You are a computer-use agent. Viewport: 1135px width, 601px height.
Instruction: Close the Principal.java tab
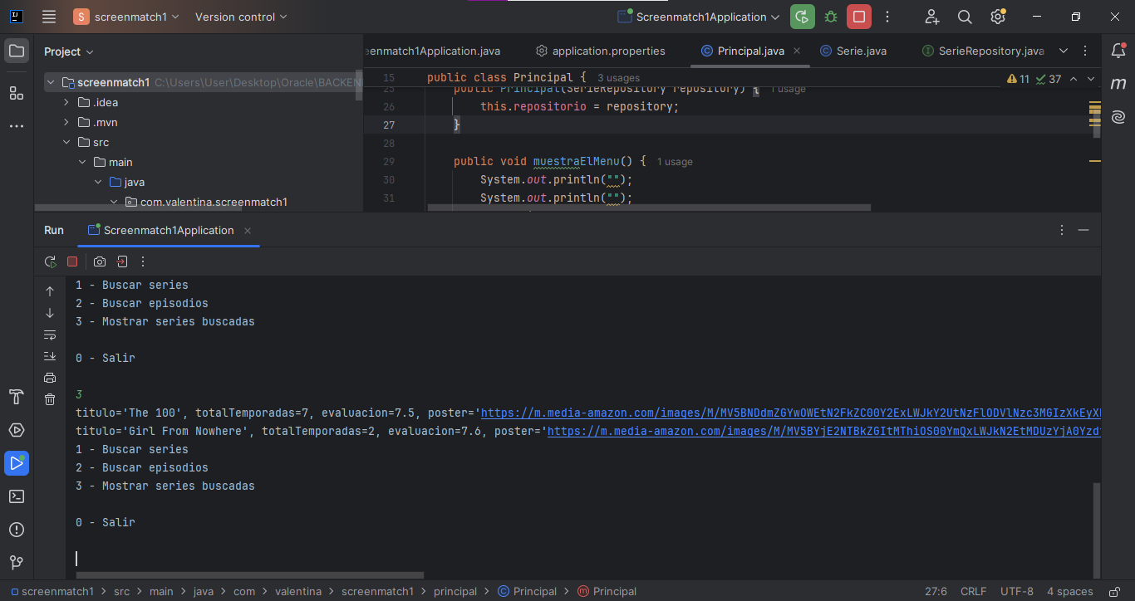pyautogui.click(x=798, y=51)
